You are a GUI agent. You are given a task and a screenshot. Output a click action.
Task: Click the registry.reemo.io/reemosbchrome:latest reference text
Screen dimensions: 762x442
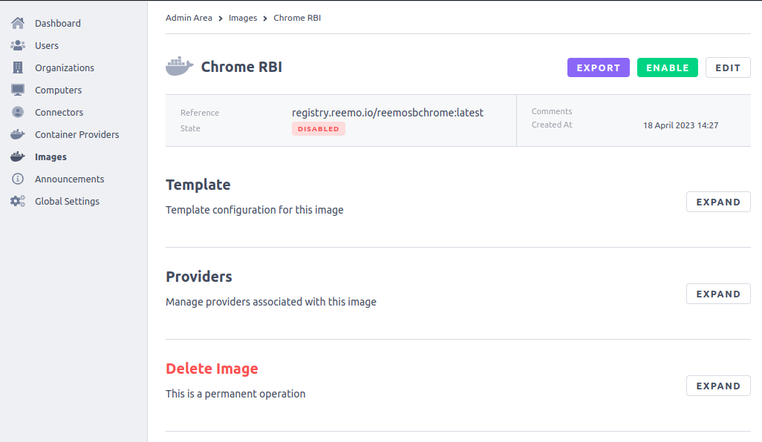point(388,113)
